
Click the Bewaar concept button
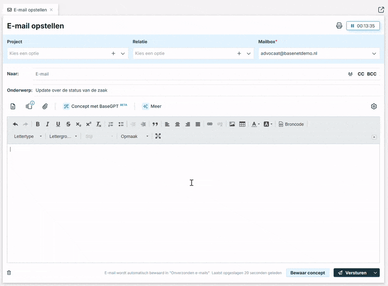click(x=307, y=273)
